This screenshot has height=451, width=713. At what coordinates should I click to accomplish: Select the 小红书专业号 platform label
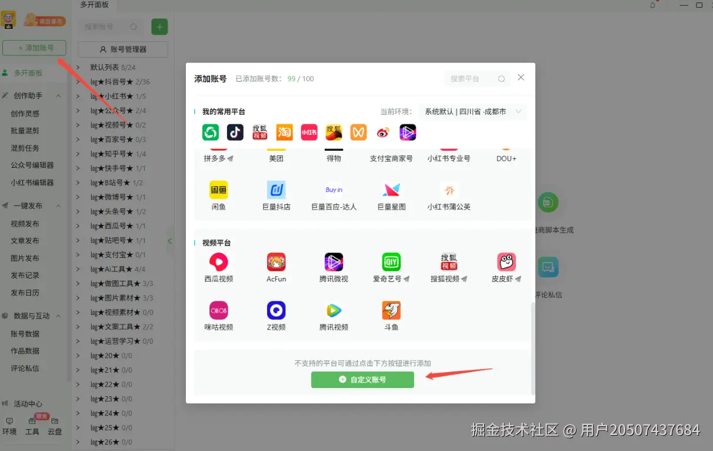coord(449,158)
